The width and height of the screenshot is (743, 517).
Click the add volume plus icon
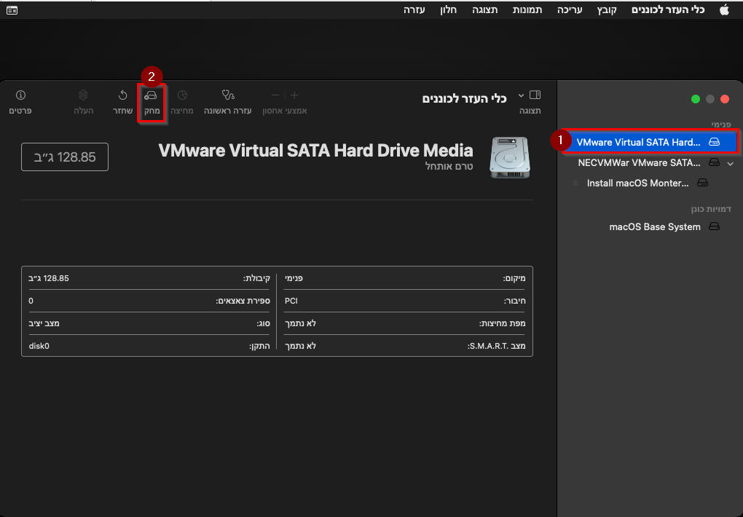[294, 95]
